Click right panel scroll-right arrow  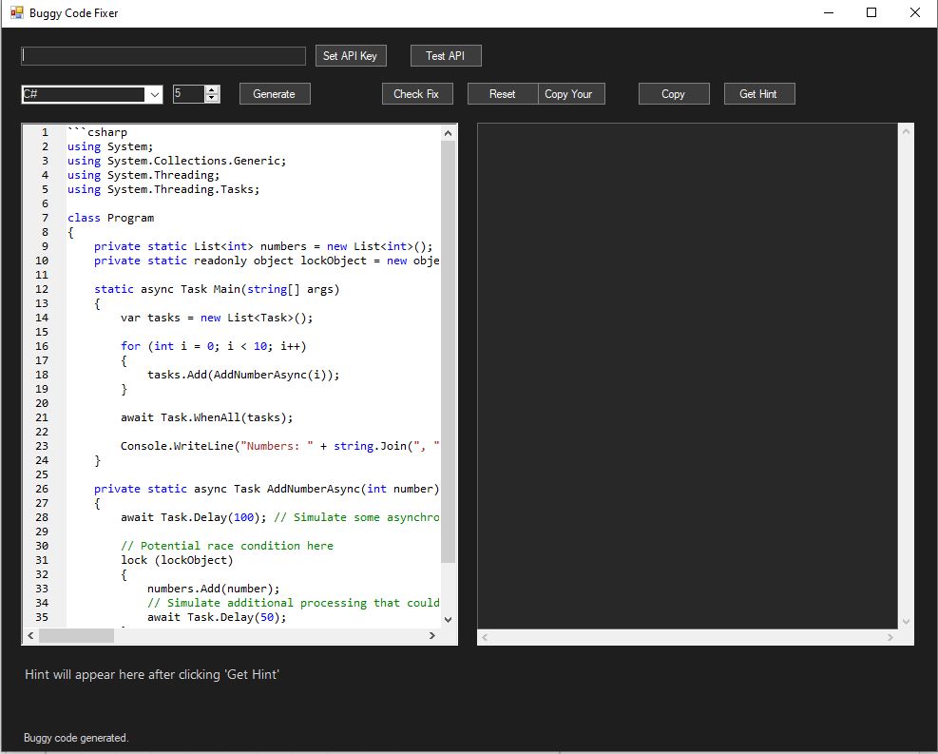[890, 637]
